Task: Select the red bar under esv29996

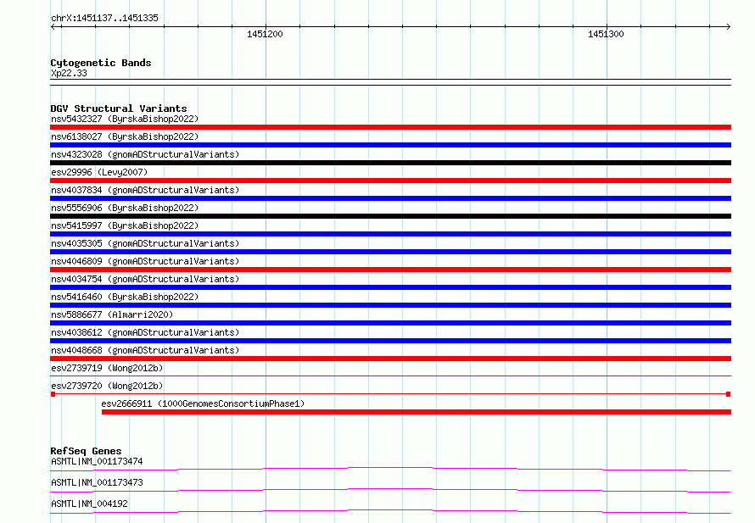Action: point(390,181)
